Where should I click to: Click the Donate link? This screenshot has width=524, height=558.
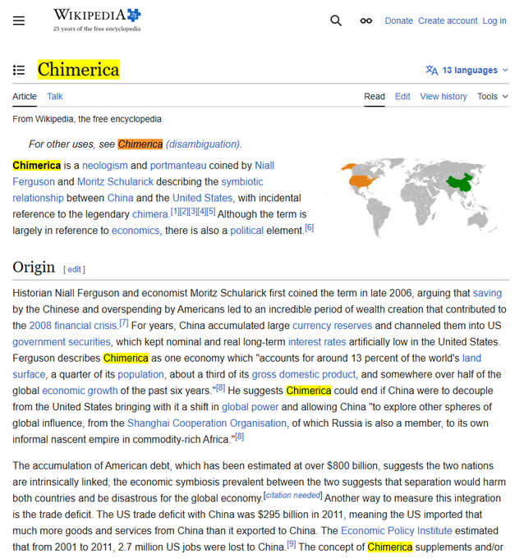[x=398, y=21]
